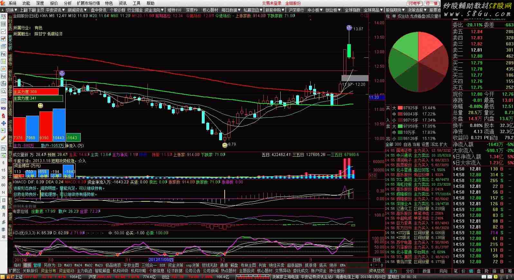This screenshot has height=280, width=514.
Task: Select the 60 minute period in left sidebar
Action: point(4,185)
